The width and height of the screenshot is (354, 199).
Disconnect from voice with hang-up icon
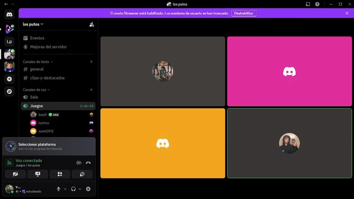click(88, 163)
